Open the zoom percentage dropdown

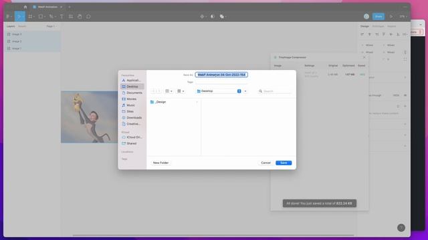[403, 17]
